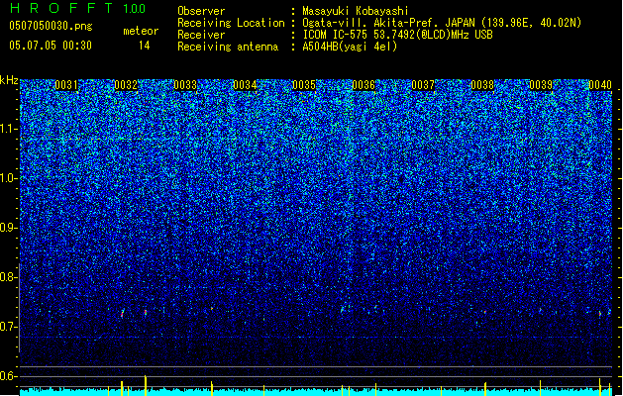
Task: Click the 0038 time marker
Action: 482,85
